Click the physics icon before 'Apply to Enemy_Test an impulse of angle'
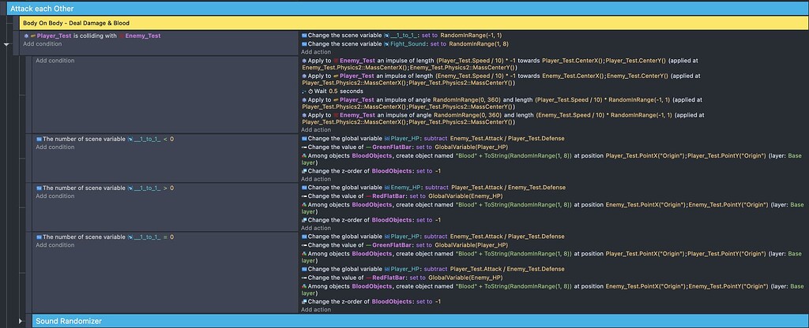This screenshot has width=809, height=328. [304, 115]
